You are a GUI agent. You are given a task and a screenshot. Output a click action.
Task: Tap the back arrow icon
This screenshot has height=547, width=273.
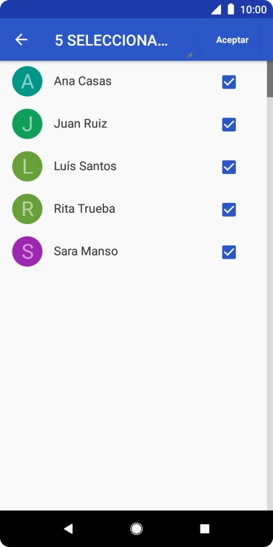pos(21,40)
